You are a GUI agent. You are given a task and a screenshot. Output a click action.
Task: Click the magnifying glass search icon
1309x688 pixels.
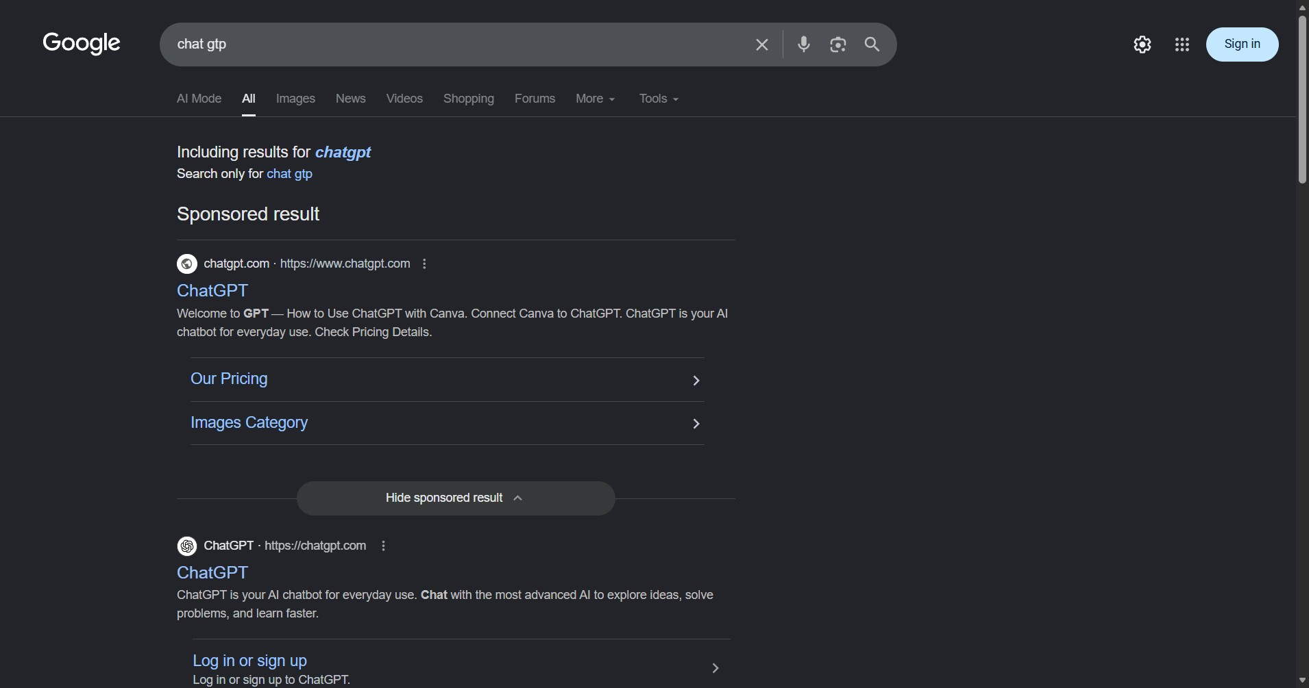[872, 44]
